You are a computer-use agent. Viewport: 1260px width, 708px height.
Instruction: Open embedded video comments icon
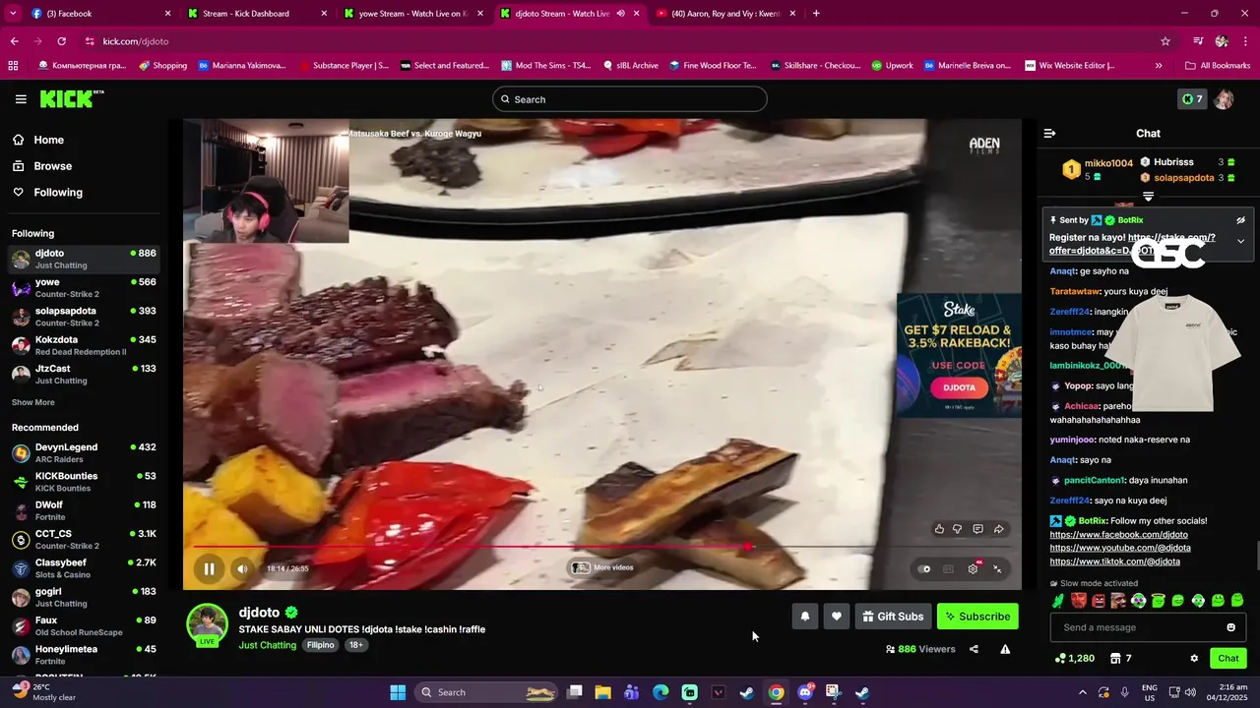tap(977, 529)
